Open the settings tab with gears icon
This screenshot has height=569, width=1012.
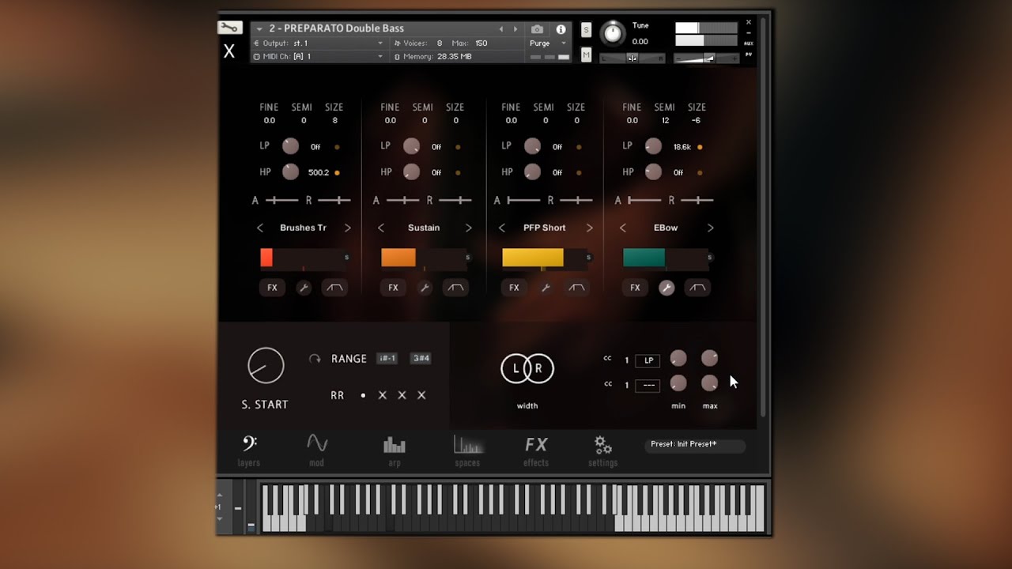click(x=602, y=450)
